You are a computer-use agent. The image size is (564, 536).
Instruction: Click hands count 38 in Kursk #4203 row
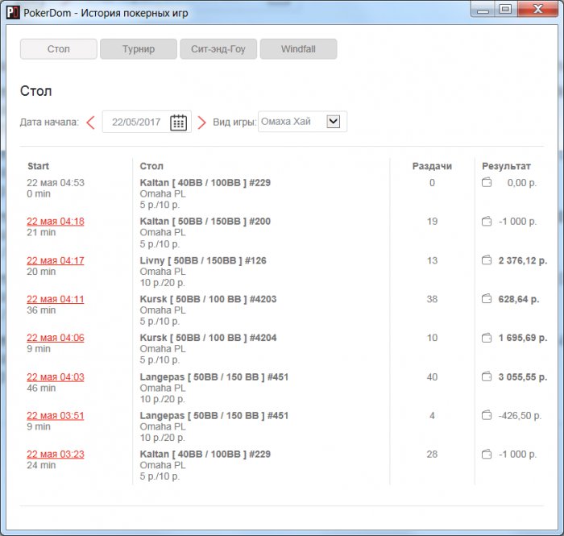tap(432, 299)
